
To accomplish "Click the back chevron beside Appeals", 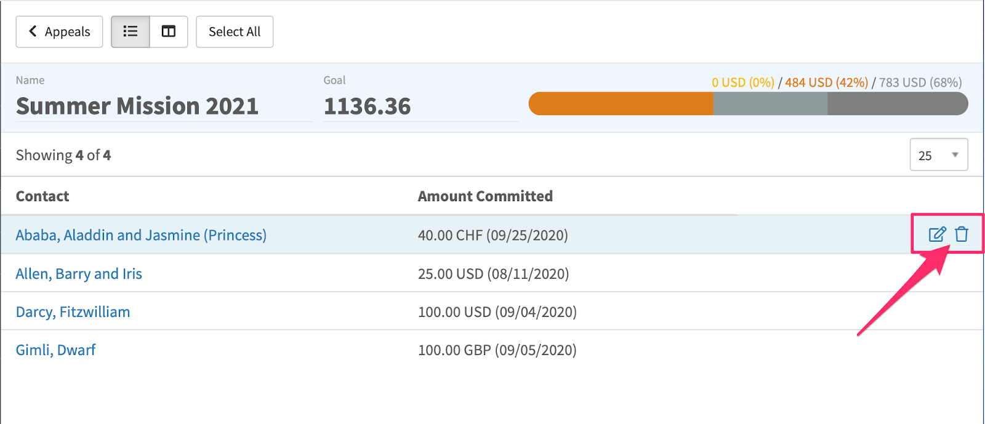I will pyautogui.click(x=33, y=31).
